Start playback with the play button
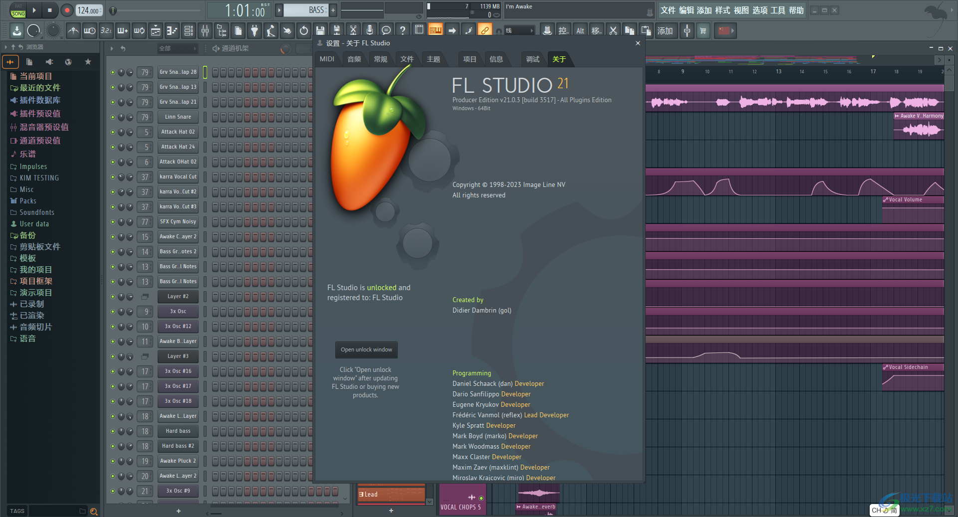 coord(34,10)
